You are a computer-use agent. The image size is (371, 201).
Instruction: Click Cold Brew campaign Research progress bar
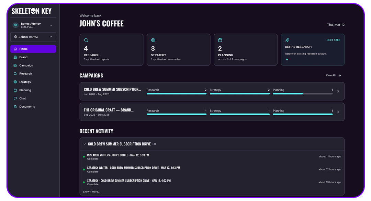[x=177, y=94]
